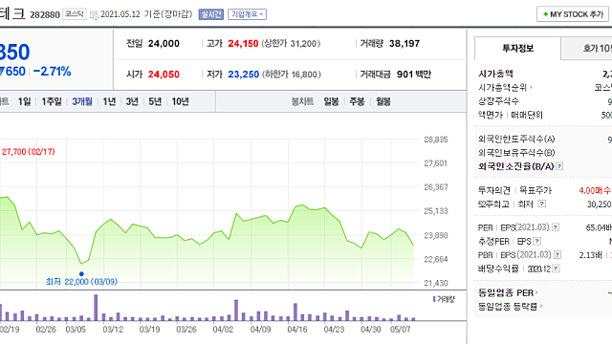This screenshot has width=612, height=344.
Task: Click help icon next to 52주최고 최저
Action: coord(542,204)
